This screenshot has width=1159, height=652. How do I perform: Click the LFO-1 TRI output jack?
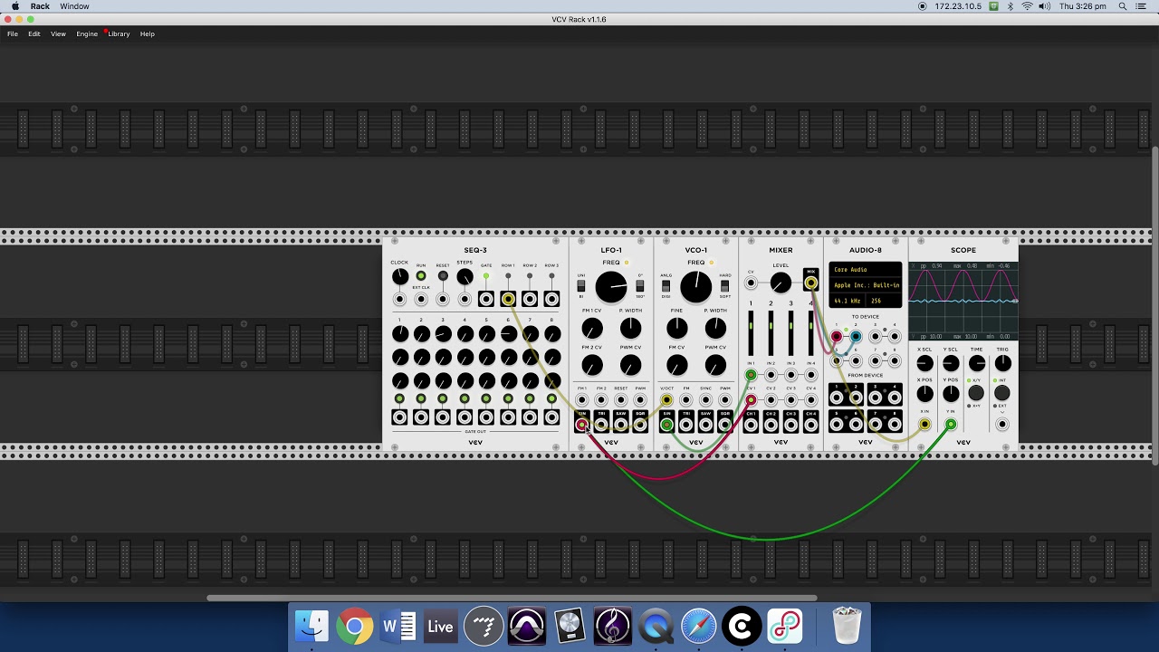click(601, 424)
